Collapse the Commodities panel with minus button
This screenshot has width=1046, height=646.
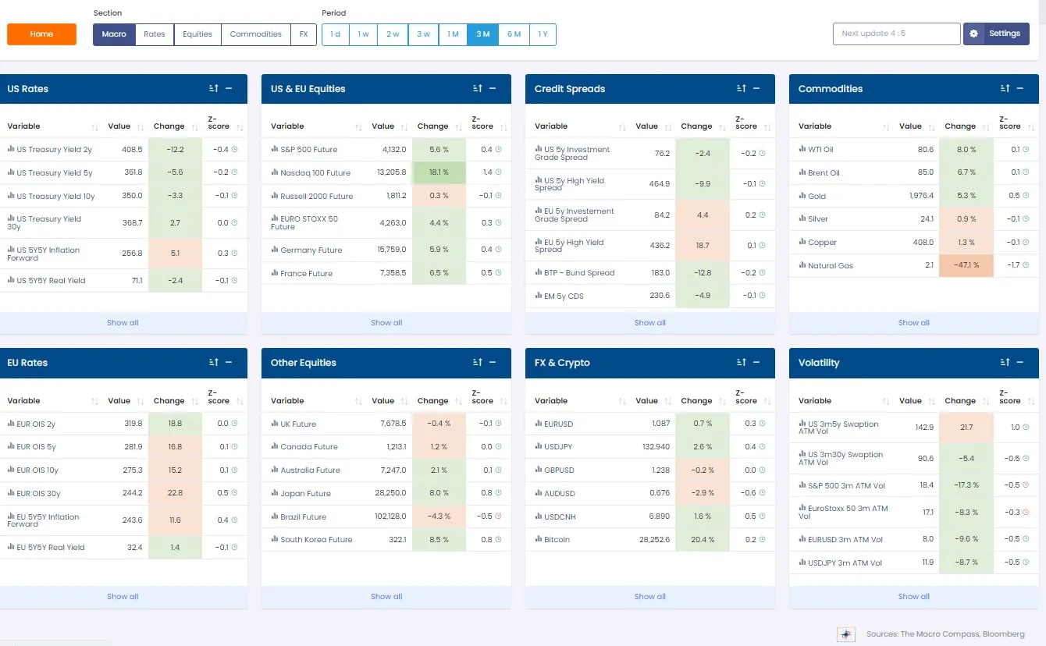(x=1020, y=89)
